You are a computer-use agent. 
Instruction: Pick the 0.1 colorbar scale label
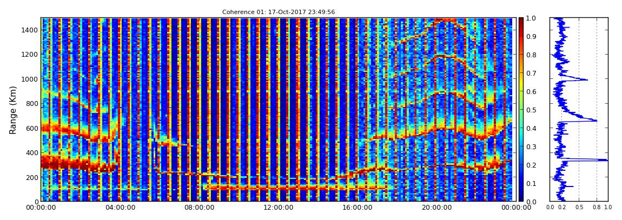click(531, 184)
